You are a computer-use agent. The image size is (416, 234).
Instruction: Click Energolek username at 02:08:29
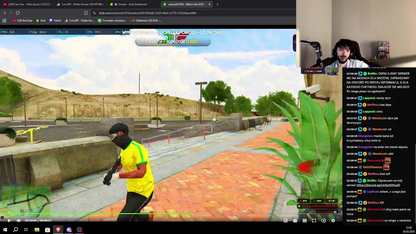[x=365, y=136]
